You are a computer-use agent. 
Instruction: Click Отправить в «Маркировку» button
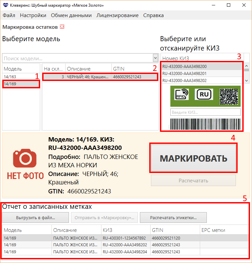104,217
